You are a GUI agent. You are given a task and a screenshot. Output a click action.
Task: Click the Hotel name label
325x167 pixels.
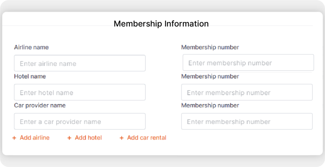[x=30, y=76]
